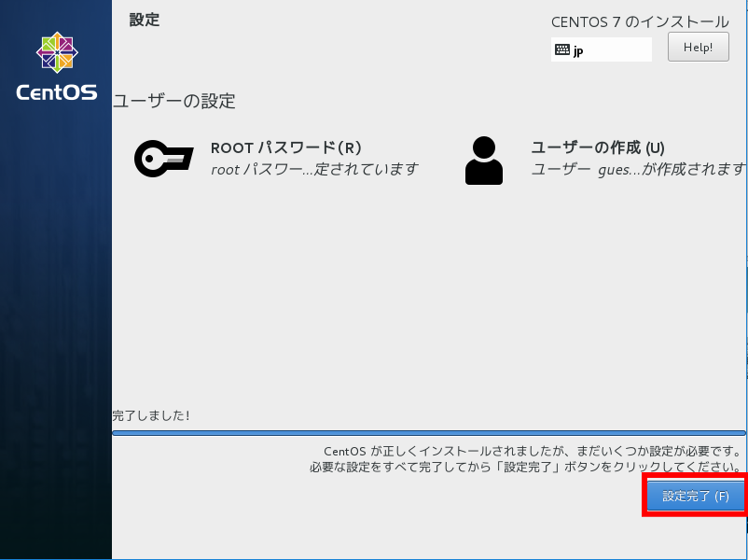Click the root password key icon

(x=163, y=159)
